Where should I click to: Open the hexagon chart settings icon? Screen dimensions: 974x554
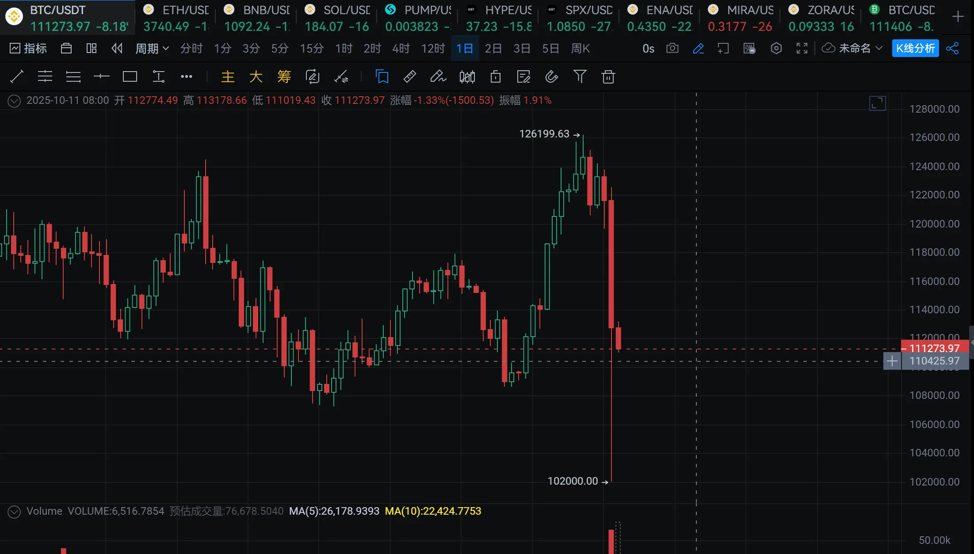coord(776,48)
